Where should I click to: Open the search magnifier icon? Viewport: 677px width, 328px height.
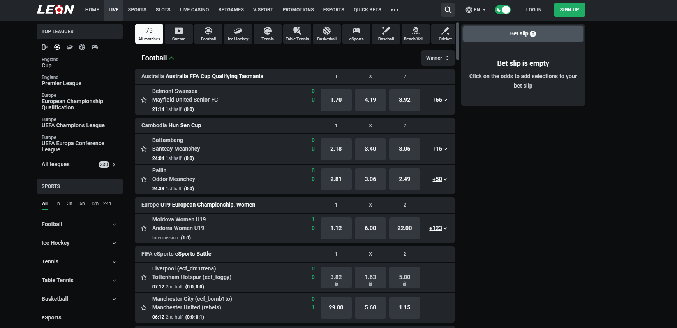pos(448,10)
